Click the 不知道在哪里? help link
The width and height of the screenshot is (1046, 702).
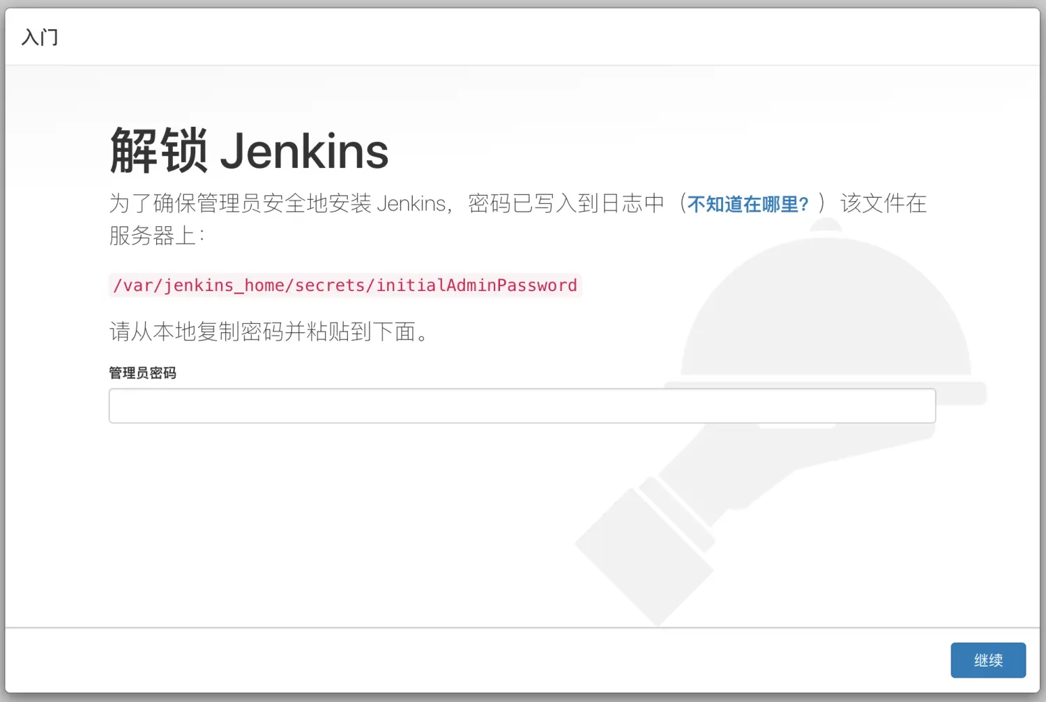pyautogui.click(x=748, y=204)
